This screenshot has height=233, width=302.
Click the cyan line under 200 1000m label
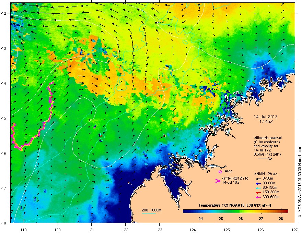click(149, 213)
